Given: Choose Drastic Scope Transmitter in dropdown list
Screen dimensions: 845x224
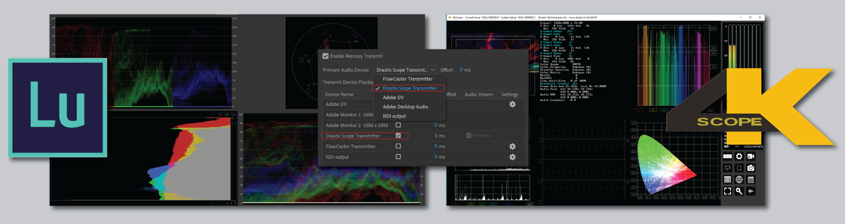Looking at the screenshot, I should 410,88.
